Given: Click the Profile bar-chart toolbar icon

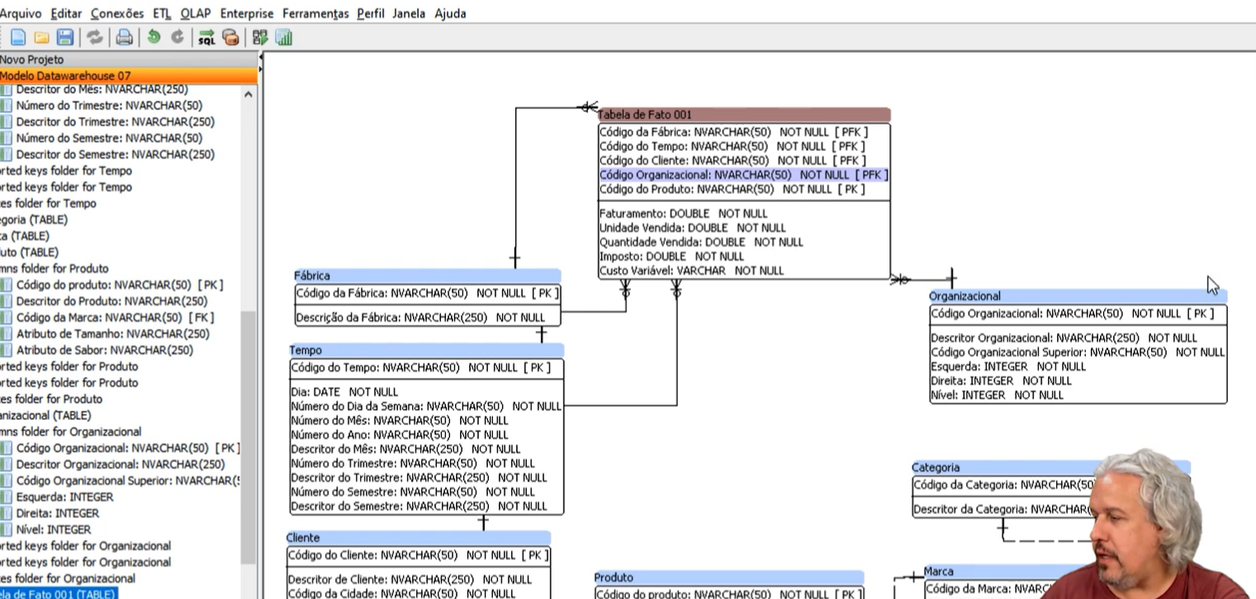Looking at the screenshot, I should (284, 37).
